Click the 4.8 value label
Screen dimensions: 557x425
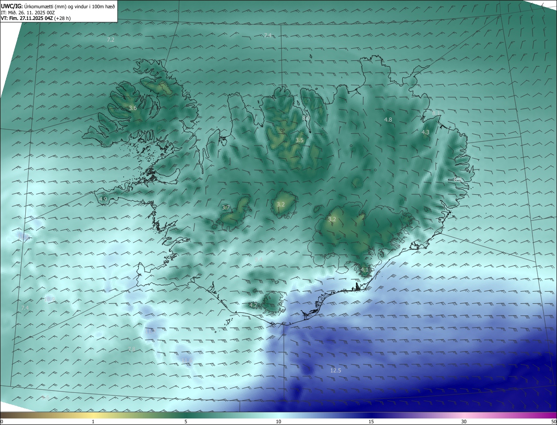tap(388, 120)
